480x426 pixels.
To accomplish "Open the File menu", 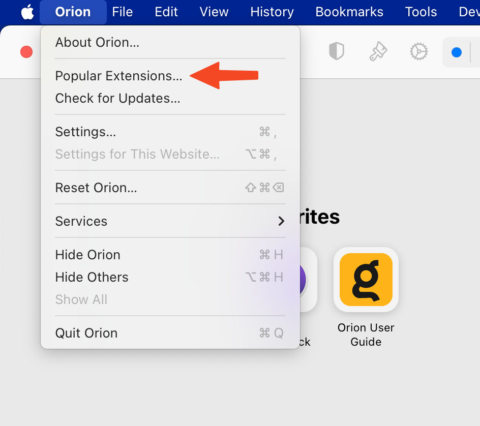I will tap(122, 12).
